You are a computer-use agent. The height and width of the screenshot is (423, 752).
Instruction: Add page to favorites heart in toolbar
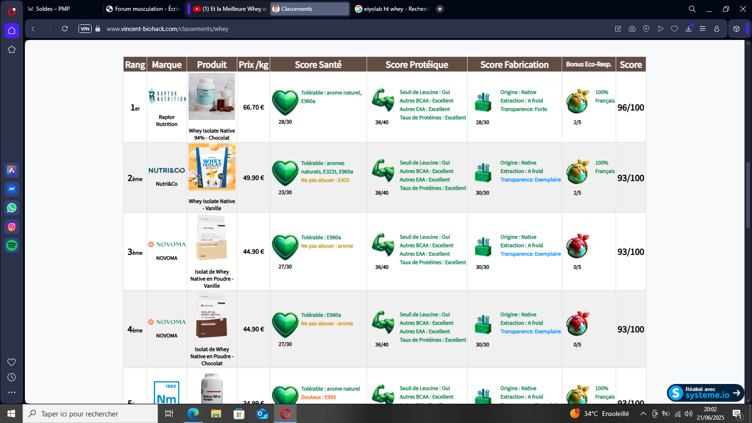coord(674,29)
